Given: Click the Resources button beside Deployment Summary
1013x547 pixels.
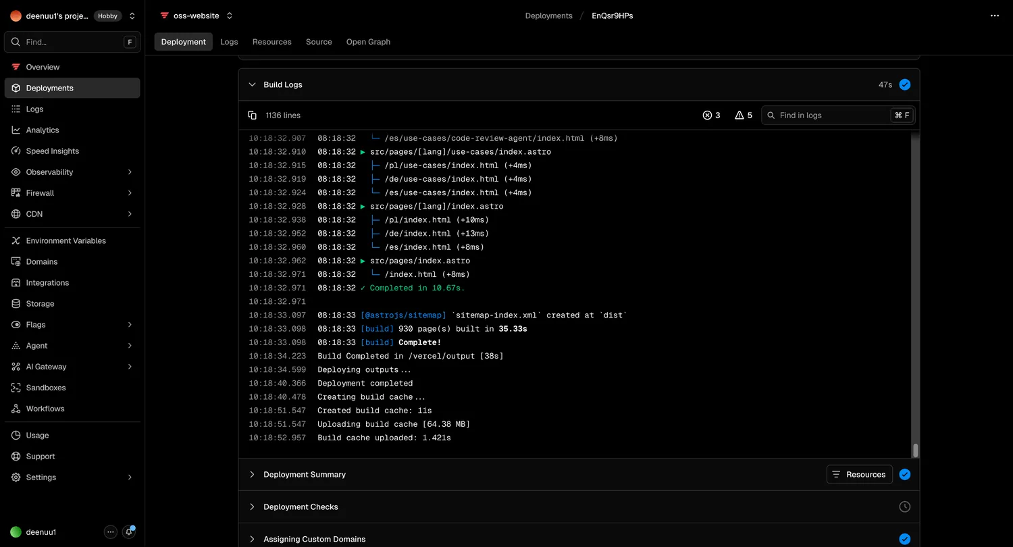Looking at the screenshot, I should coord(859,474).
